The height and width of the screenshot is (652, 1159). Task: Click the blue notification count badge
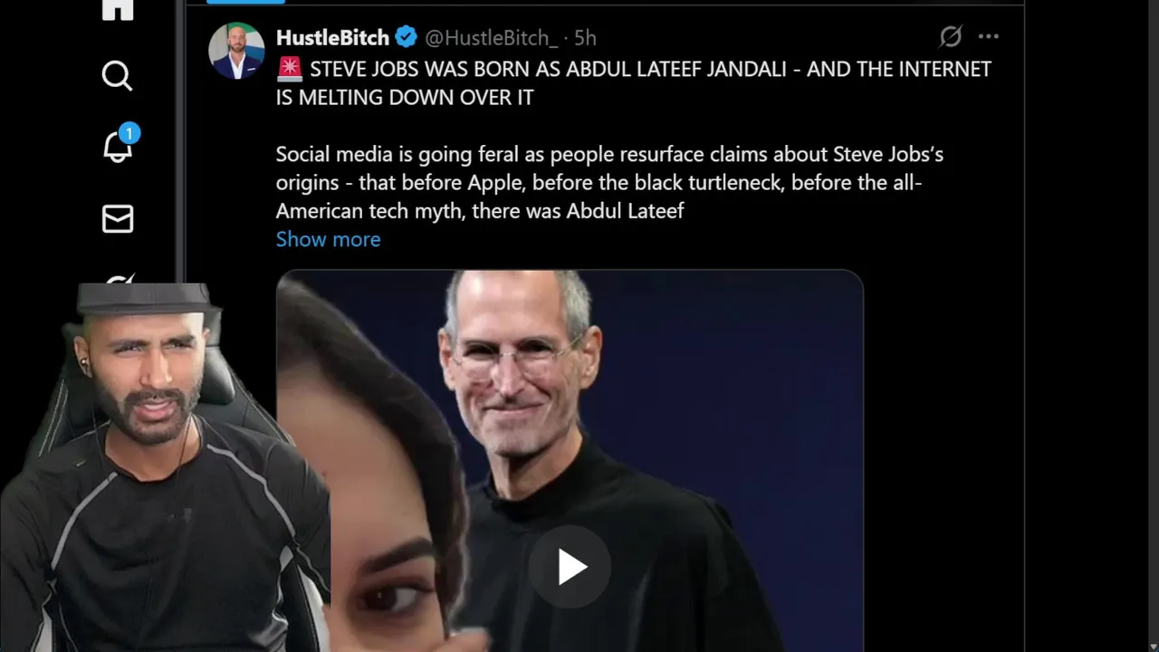pyautogui.click(x=129, y=134)
